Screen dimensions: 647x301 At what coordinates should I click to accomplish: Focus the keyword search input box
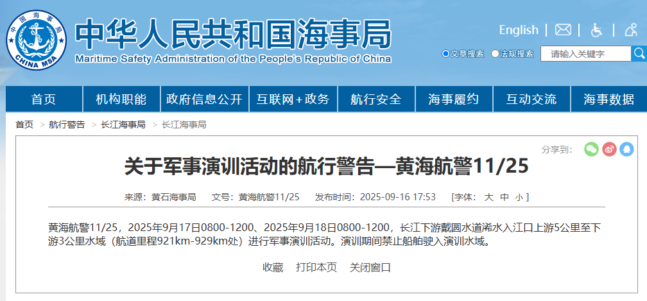[x=585, y=54]
